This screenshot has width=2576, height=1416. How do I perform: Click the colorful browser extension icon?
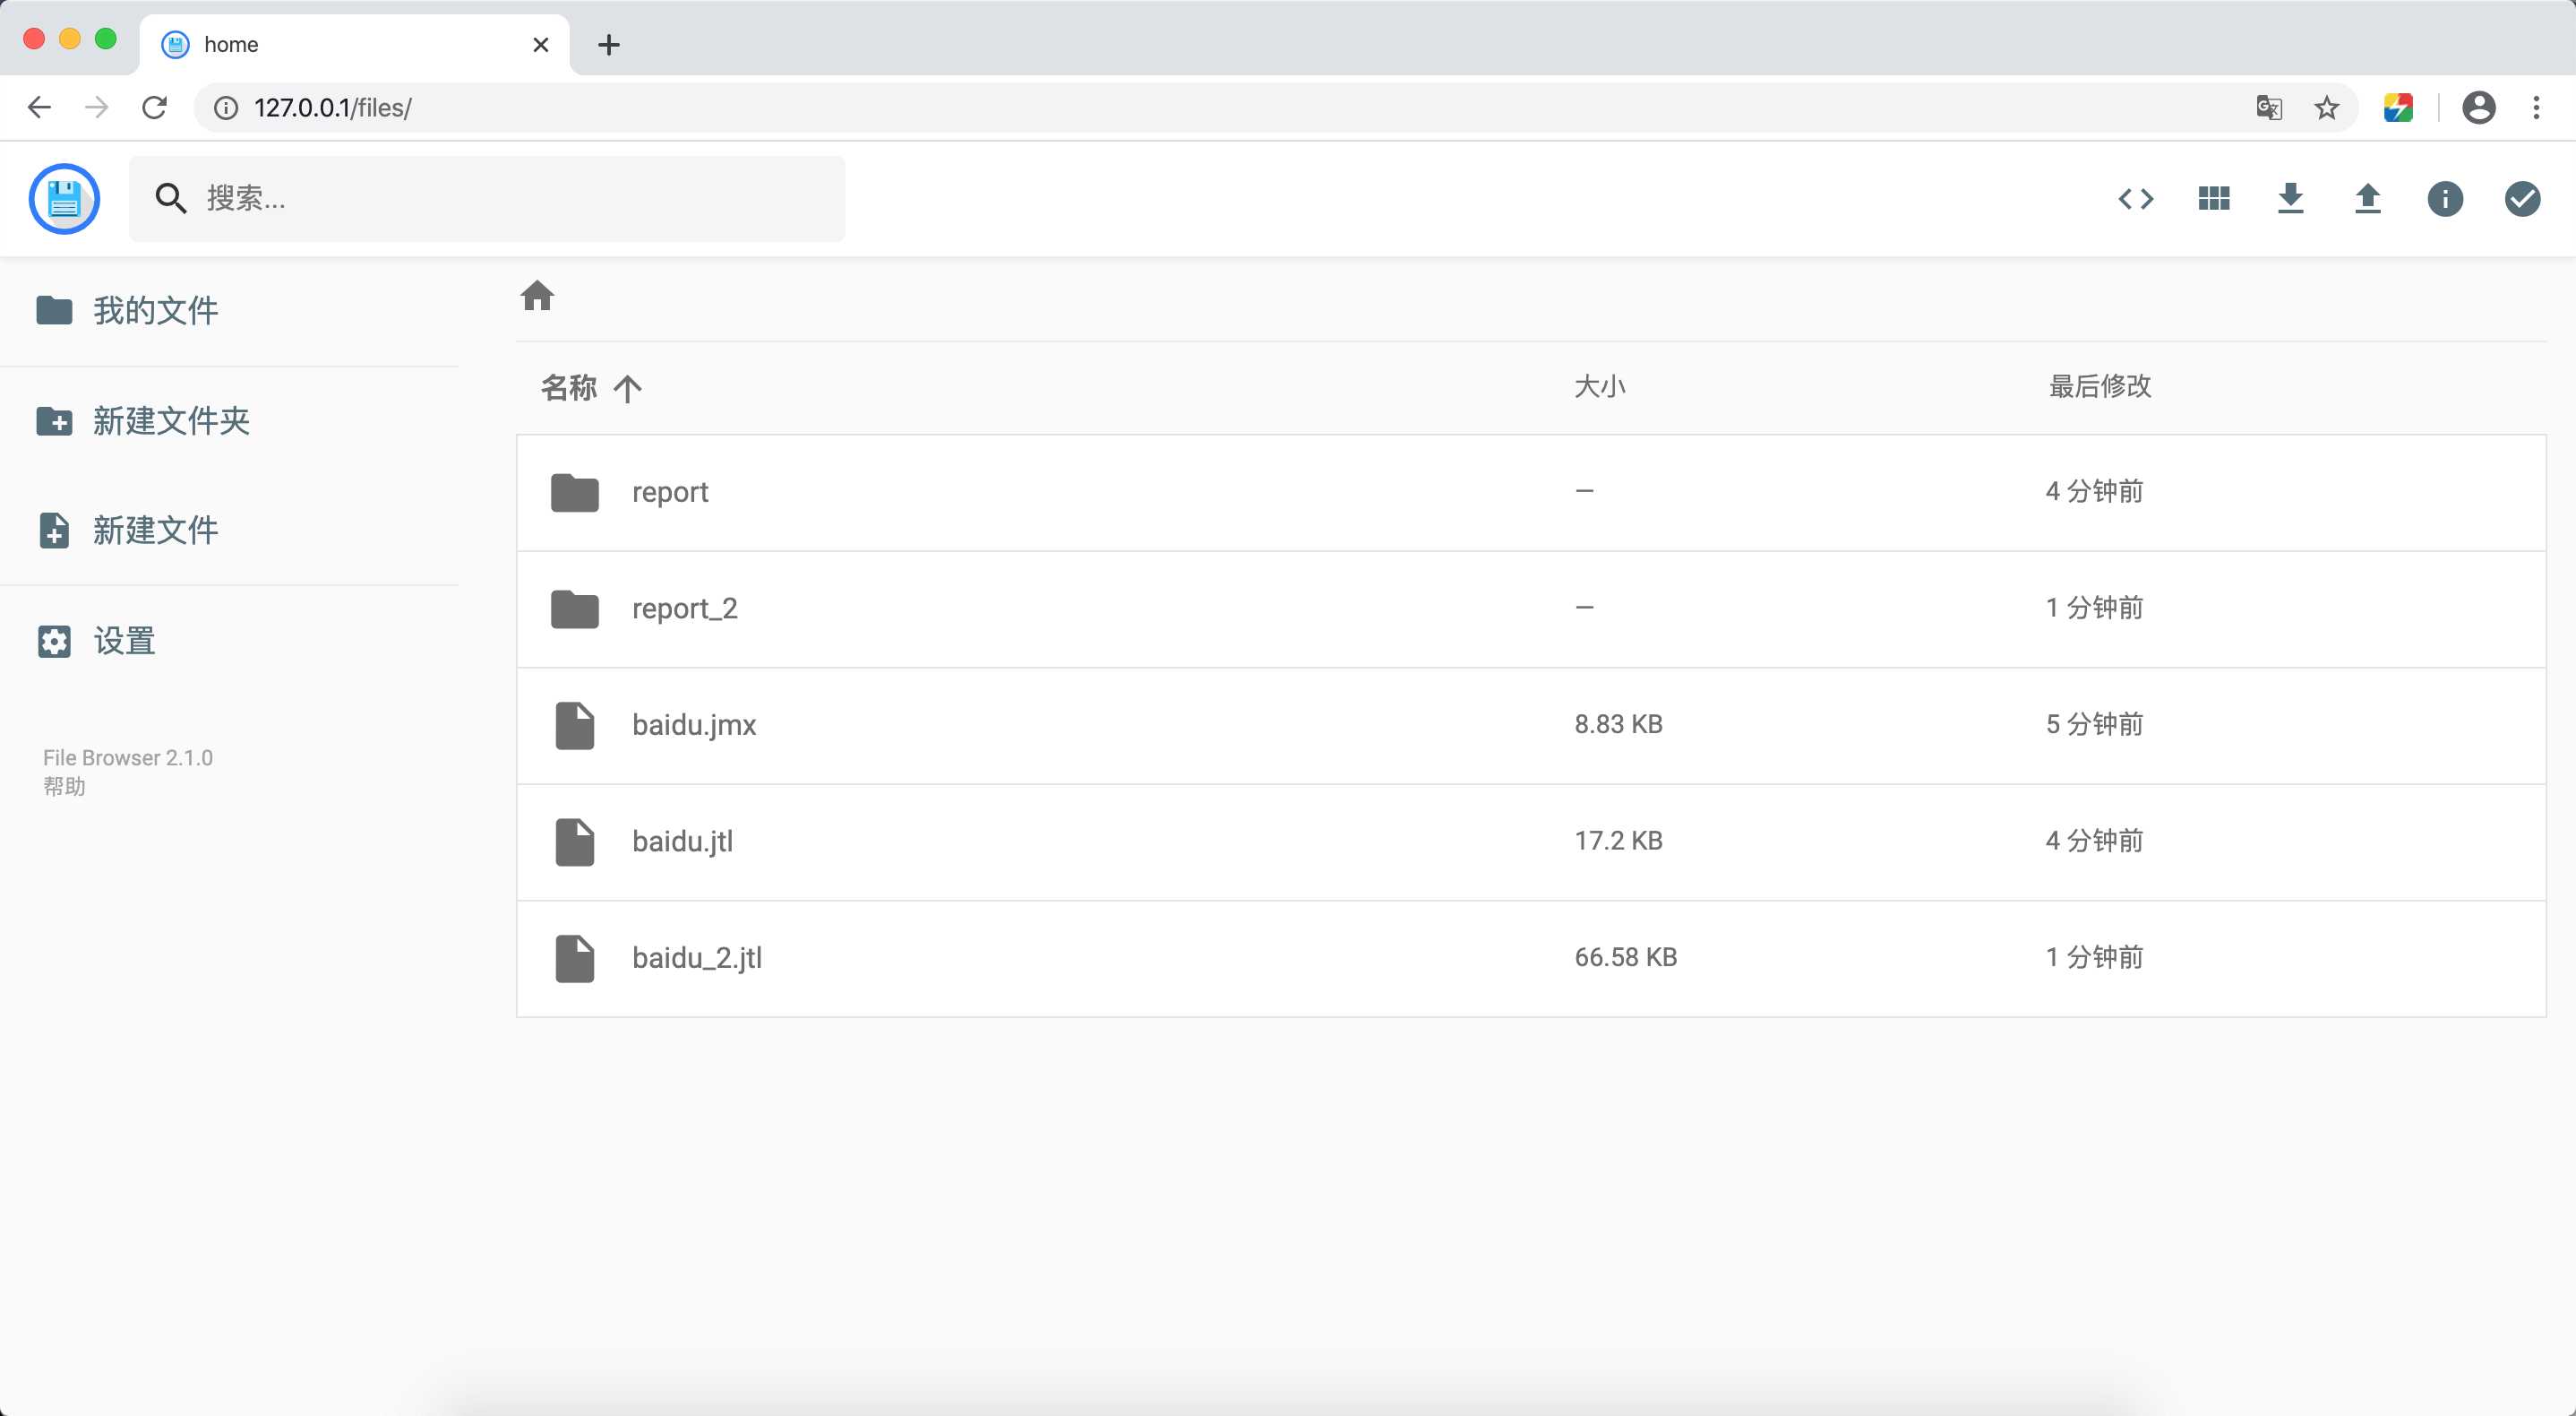(x=2398, y=107)
